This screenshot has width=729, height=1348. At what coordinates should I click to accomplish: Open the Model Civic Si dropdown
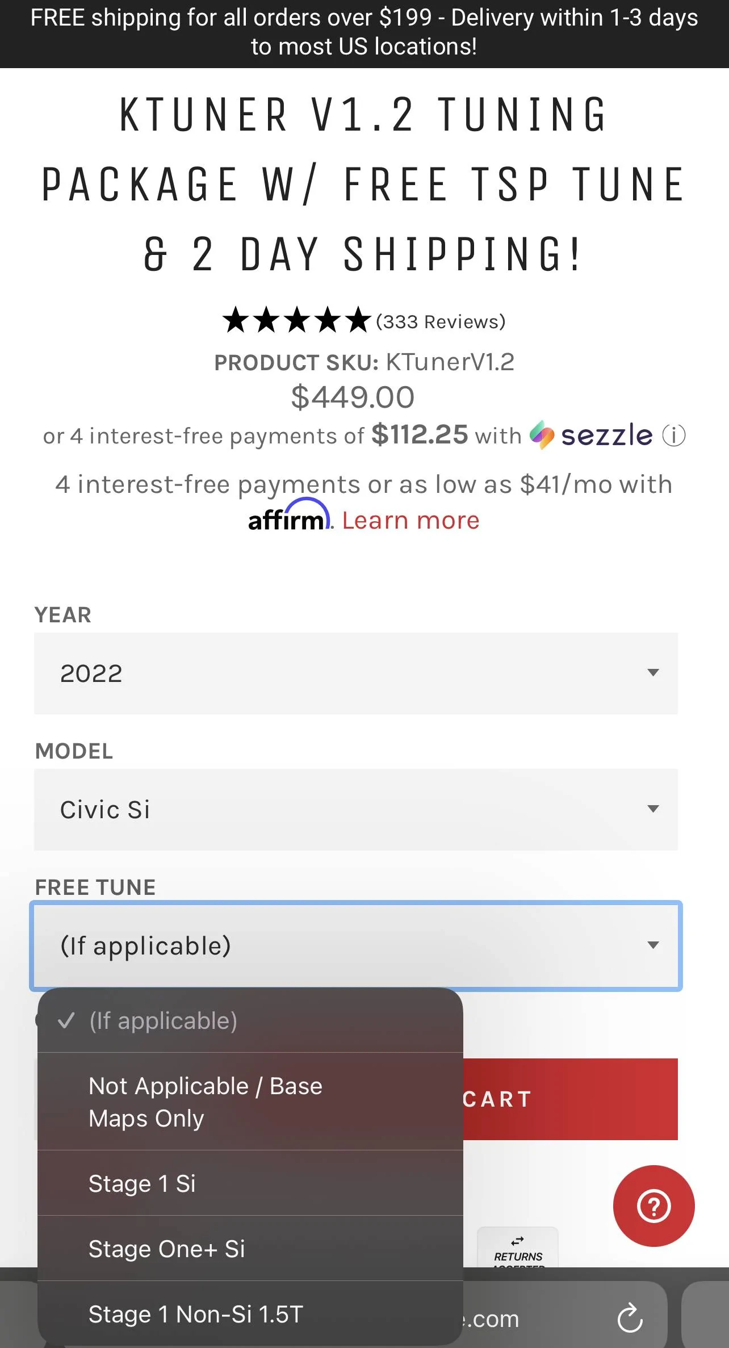(355, 809)
